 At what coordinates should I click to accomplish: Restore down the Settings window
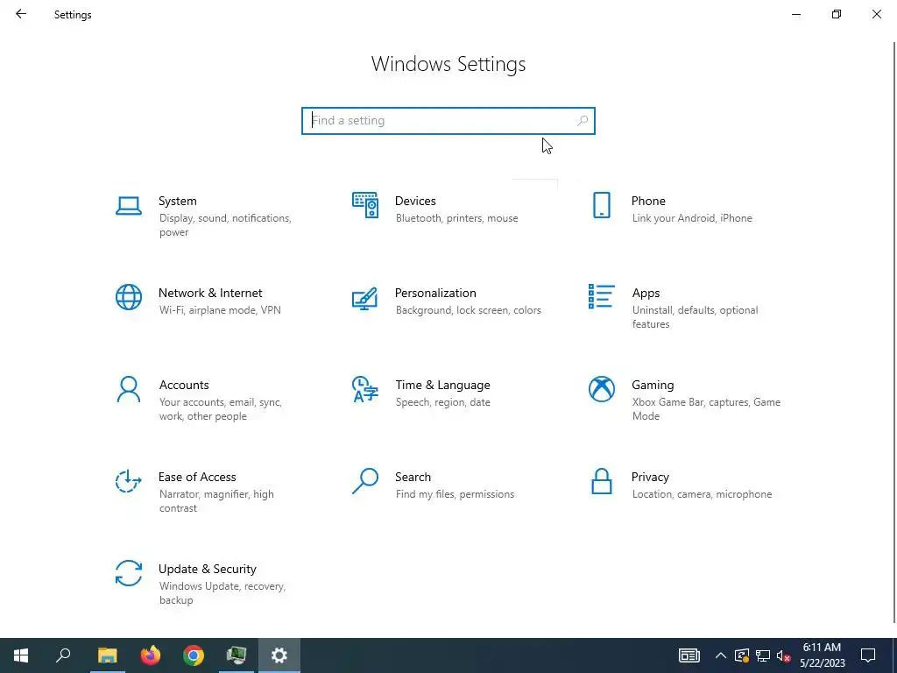(x=837, y=14)
